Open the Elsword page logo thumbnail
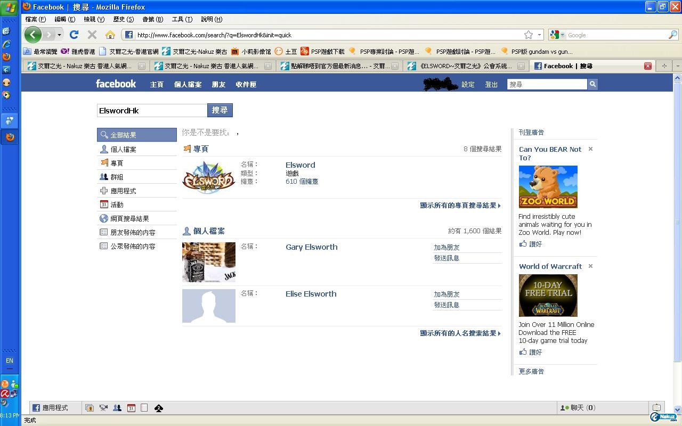682x426 pixels. (208, 178)
